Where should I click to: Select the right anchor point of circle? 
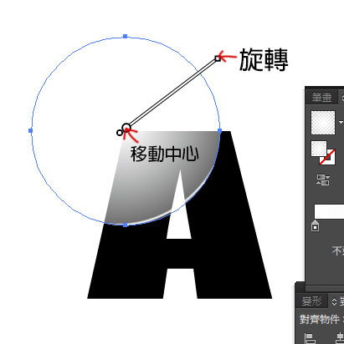(219, 130)
